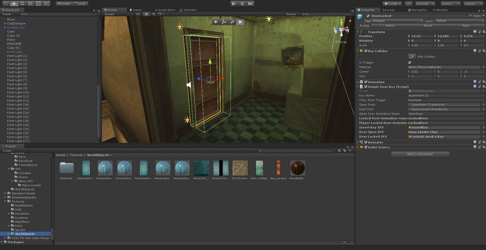The height and width of the screenshot is (250, 486).
Task: Open the Transform component settings gear
Action: coord(484,32)
